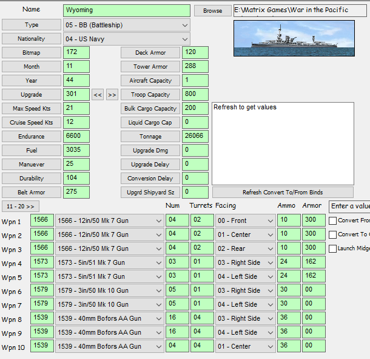This screenshot has height=359, width=370.
Task: Expand Wpn 1 weapon type dropdown
Action: coord(110,221)
